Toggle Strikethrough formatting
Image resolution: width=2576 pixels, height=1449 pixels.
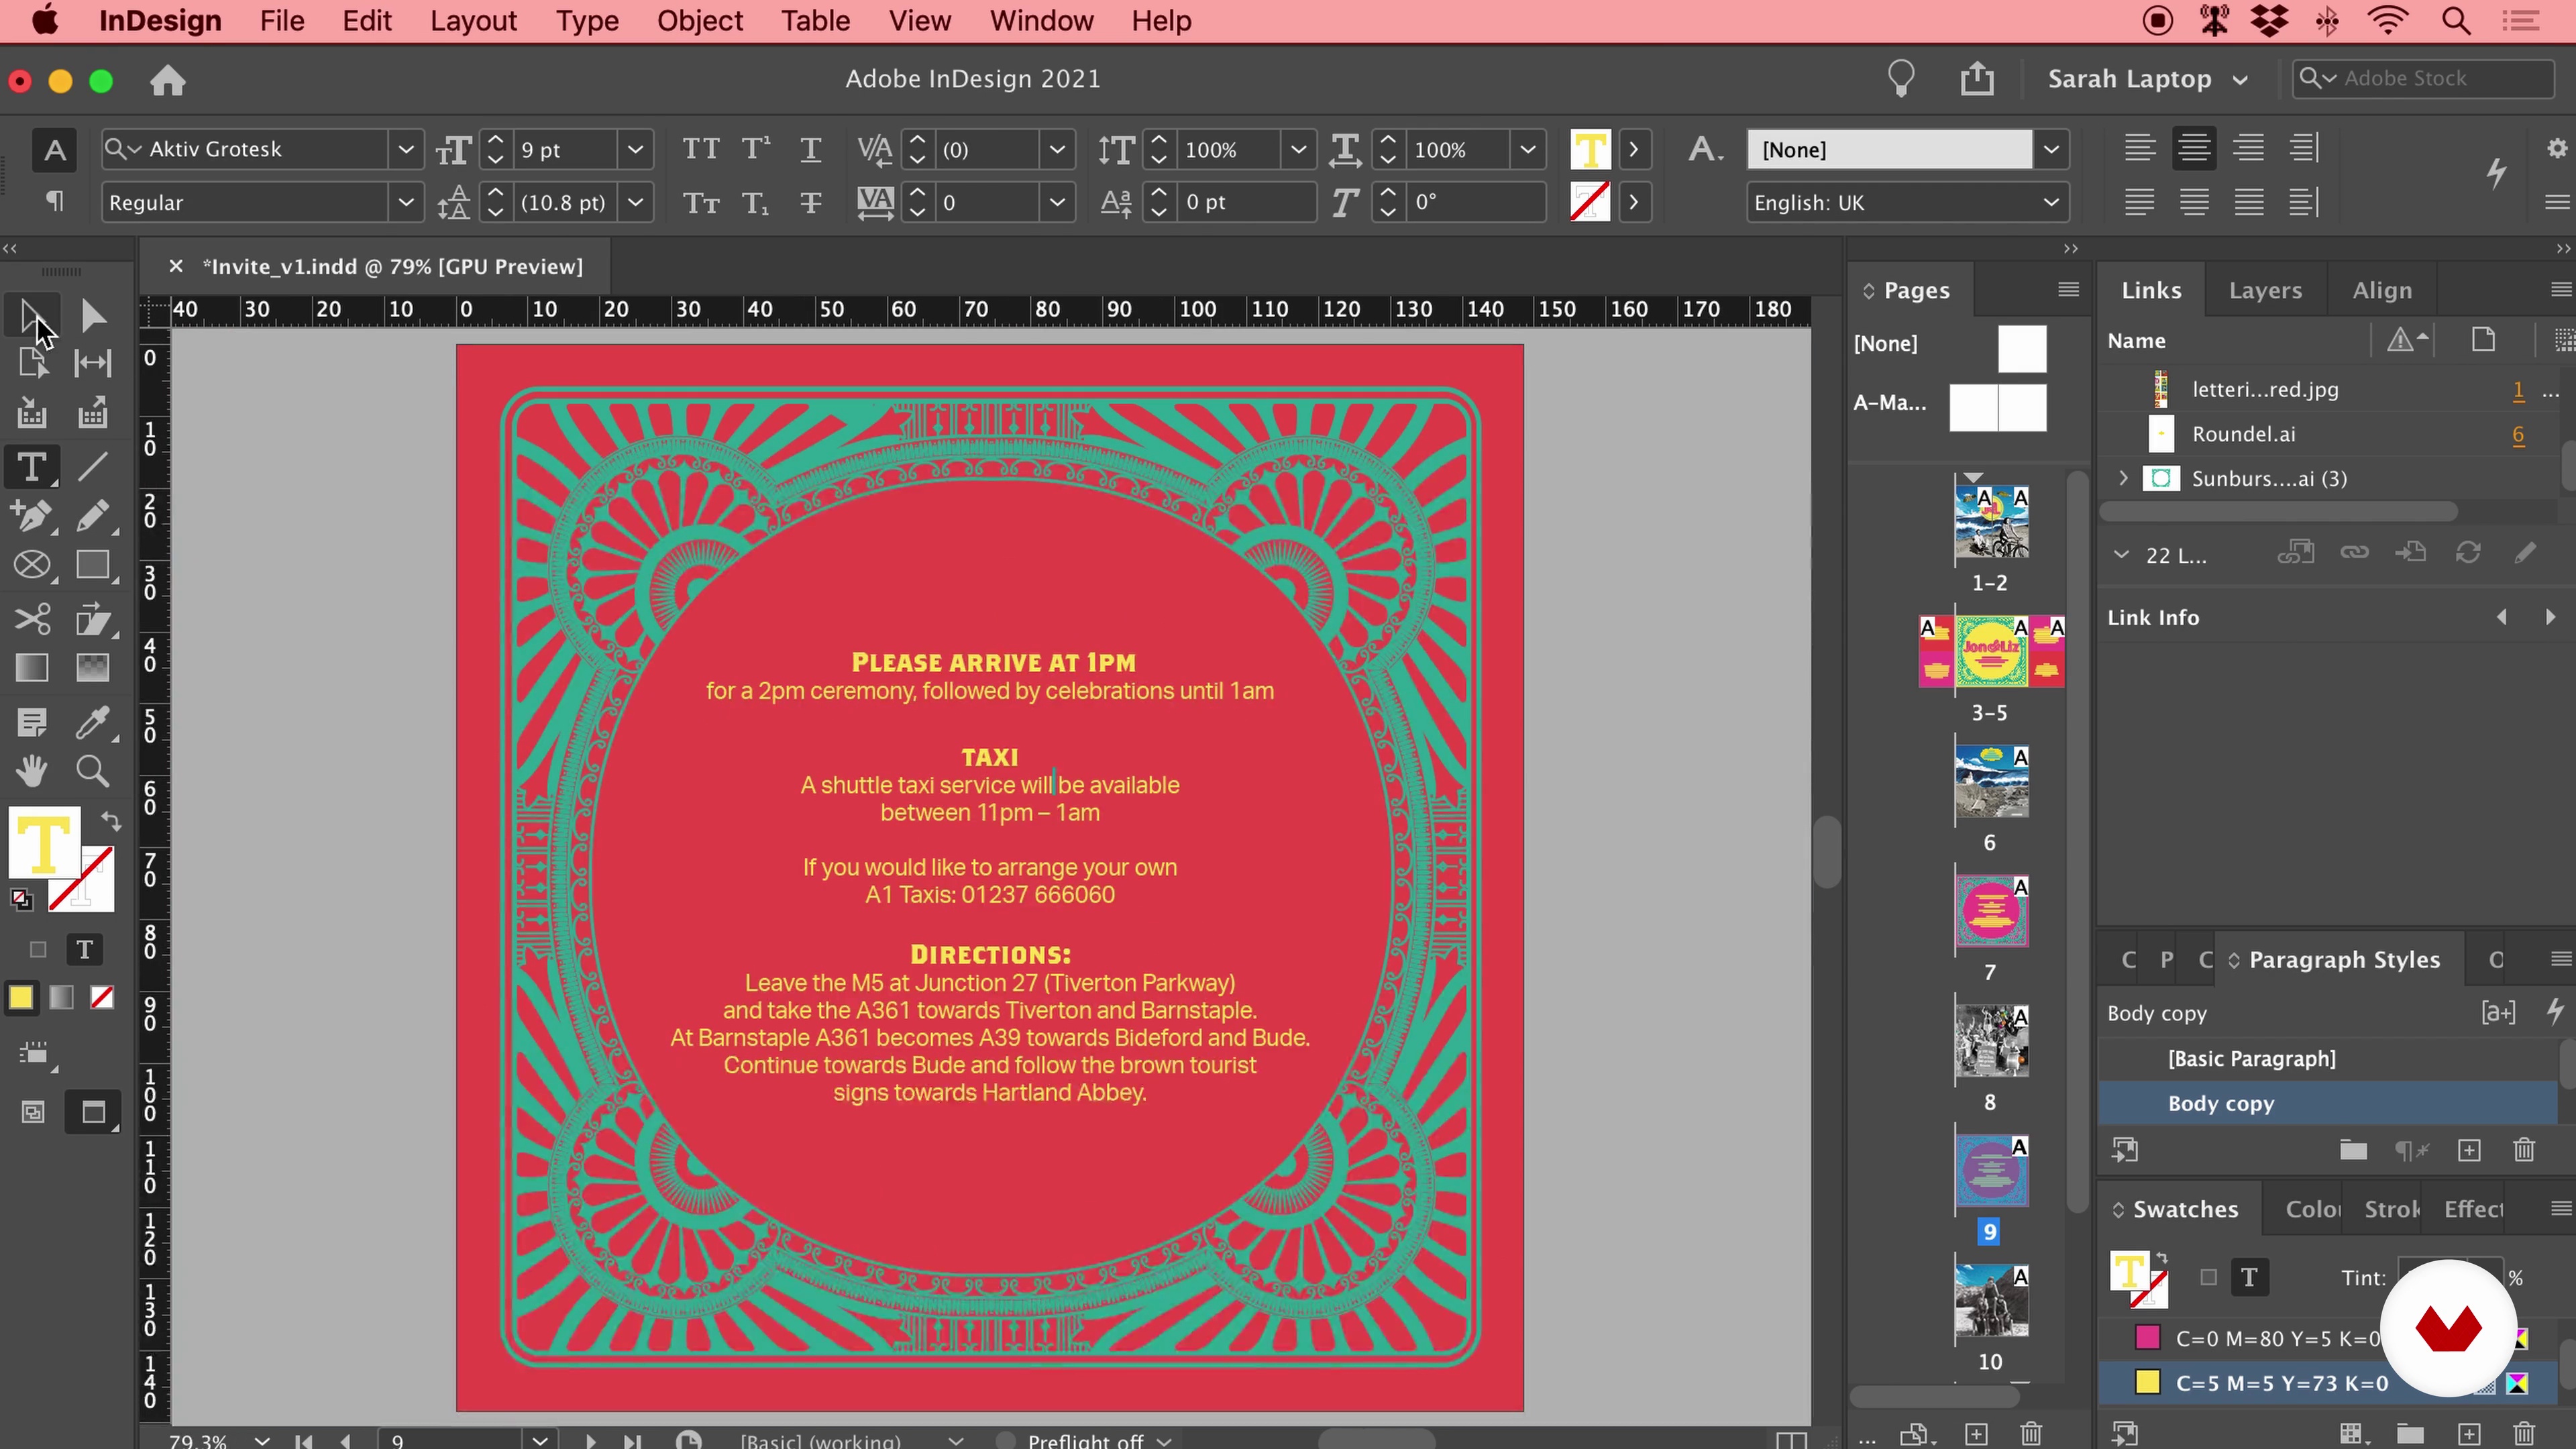tap(811, 203)
